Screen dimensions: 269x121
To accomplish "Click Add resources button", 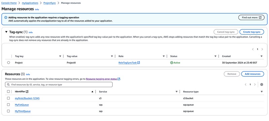I will (253, 74).
